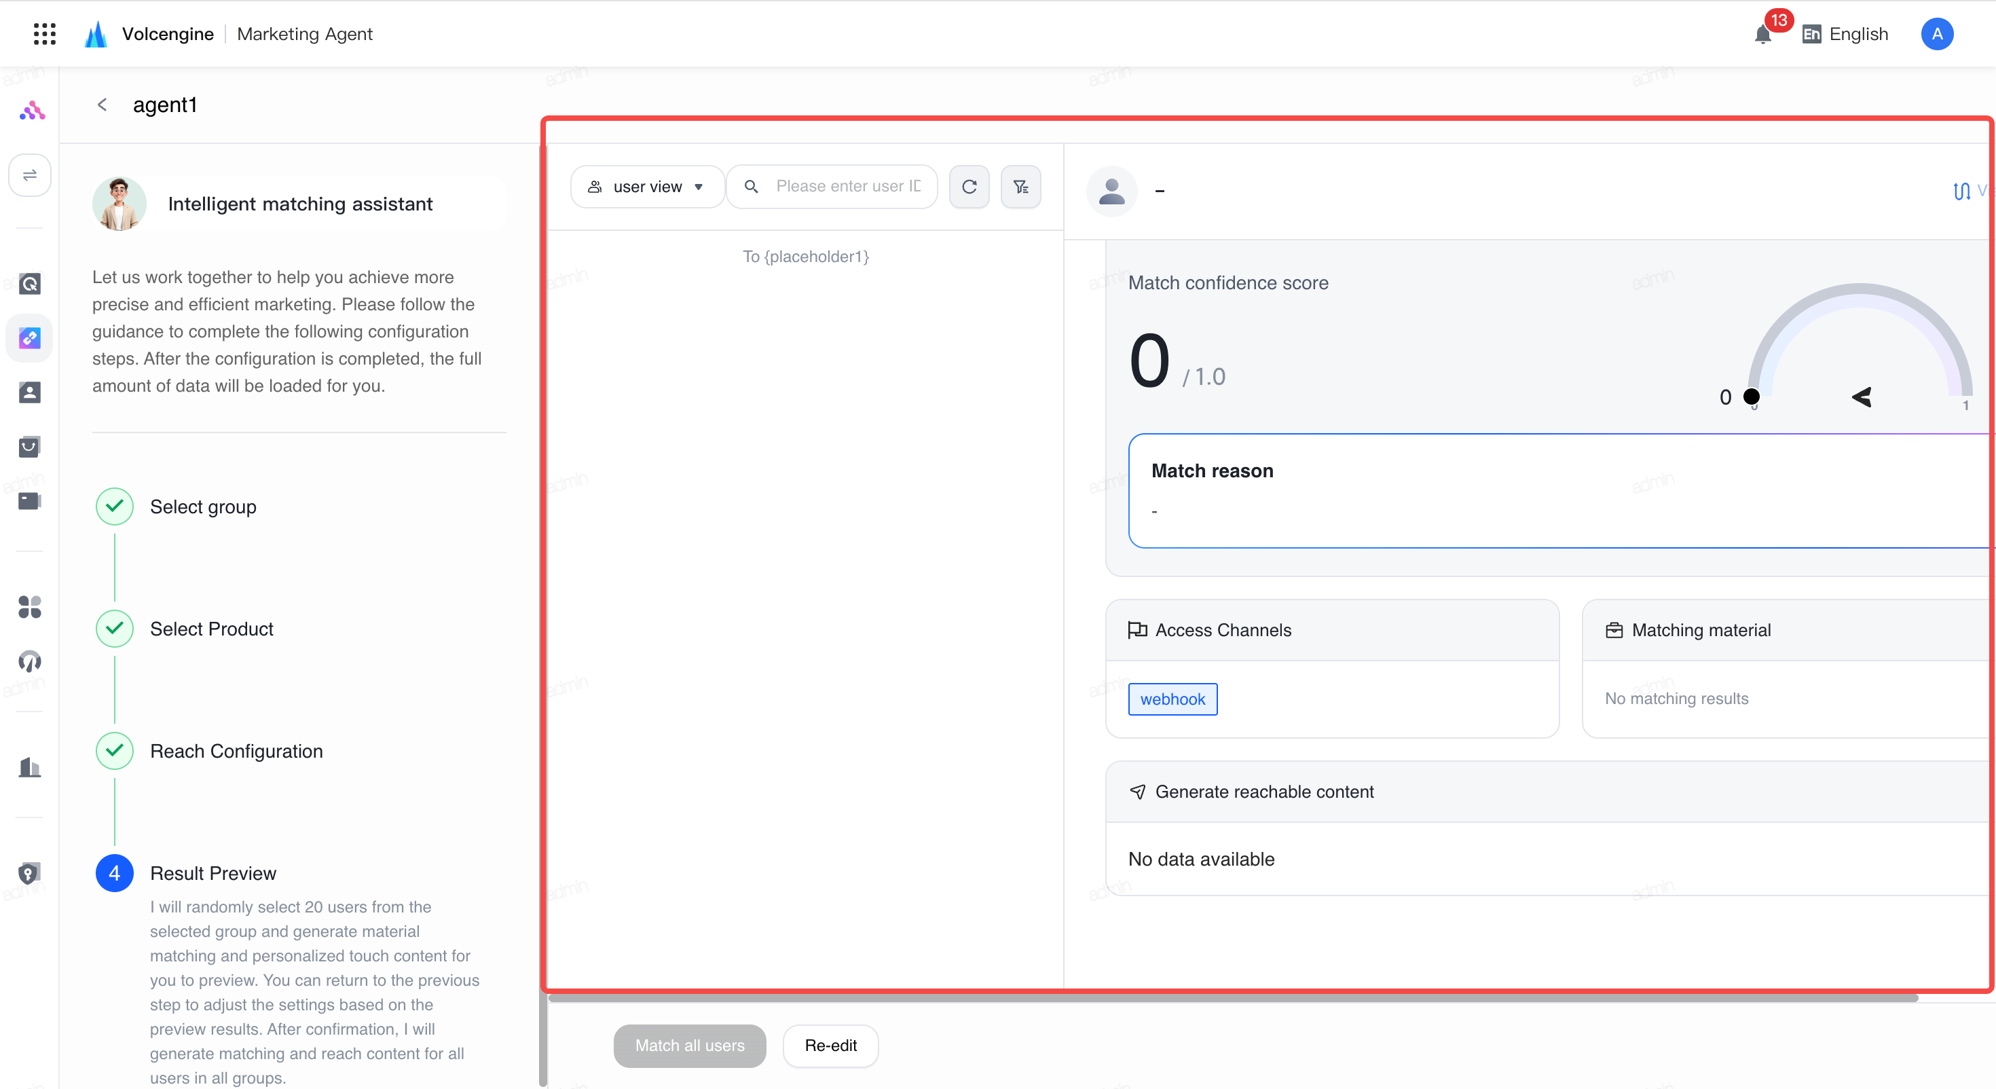1996x1089 pixels.
Task: Click the webhook channel tag
Action: [1172, 699]
